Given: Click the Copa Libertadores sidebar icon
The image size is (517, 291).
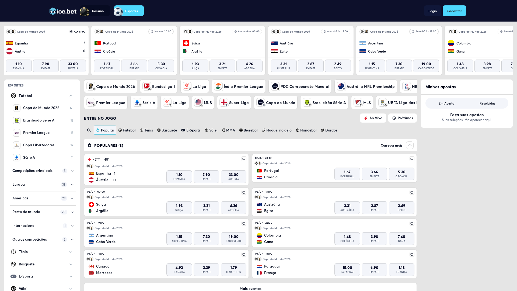Looking at the screenshot, I should [17, 145].
